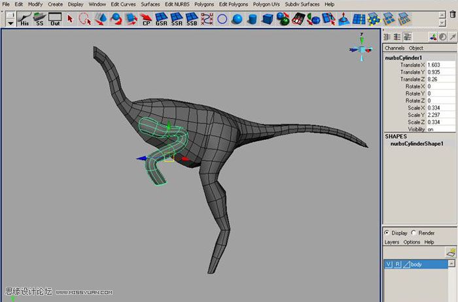Click the SSB shelf icon

[192, 18]
